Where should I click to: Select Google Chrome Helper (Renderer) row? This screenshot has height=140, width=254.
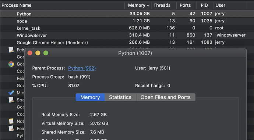click(x=127, y=42)
